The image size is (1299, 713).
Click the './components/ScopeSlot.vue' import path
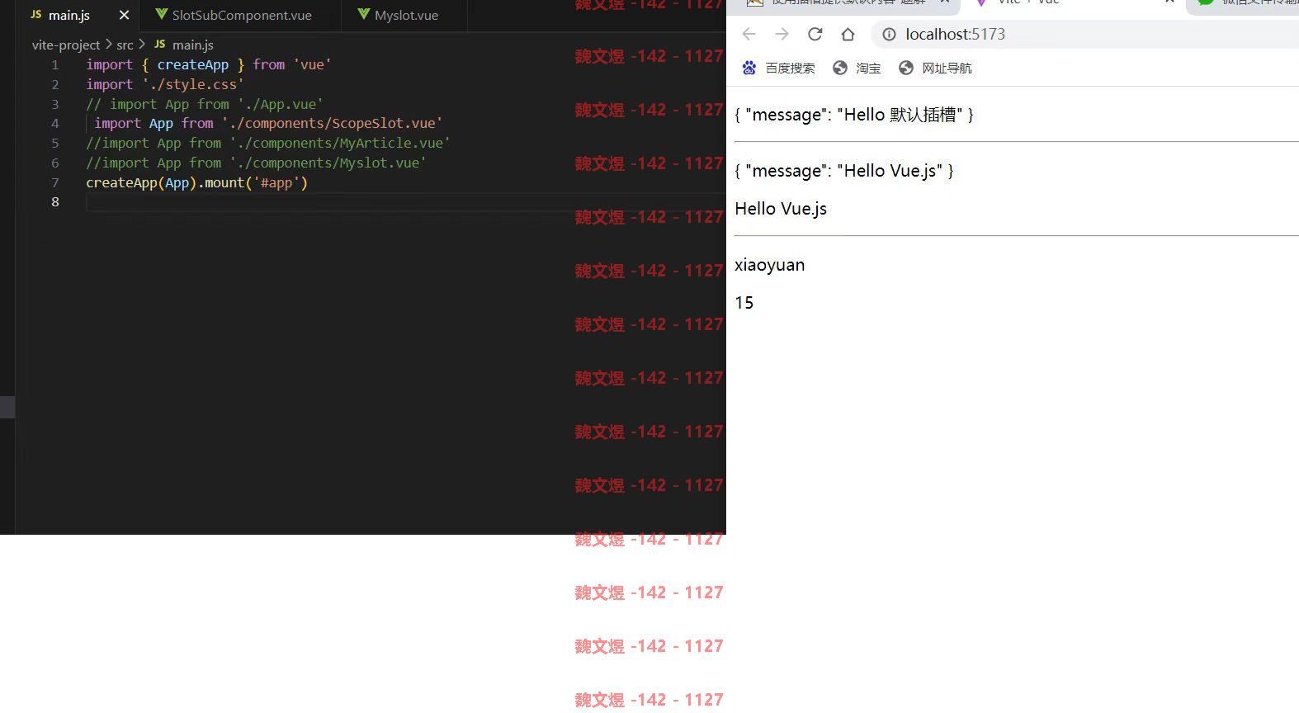(x=332, y=123)
